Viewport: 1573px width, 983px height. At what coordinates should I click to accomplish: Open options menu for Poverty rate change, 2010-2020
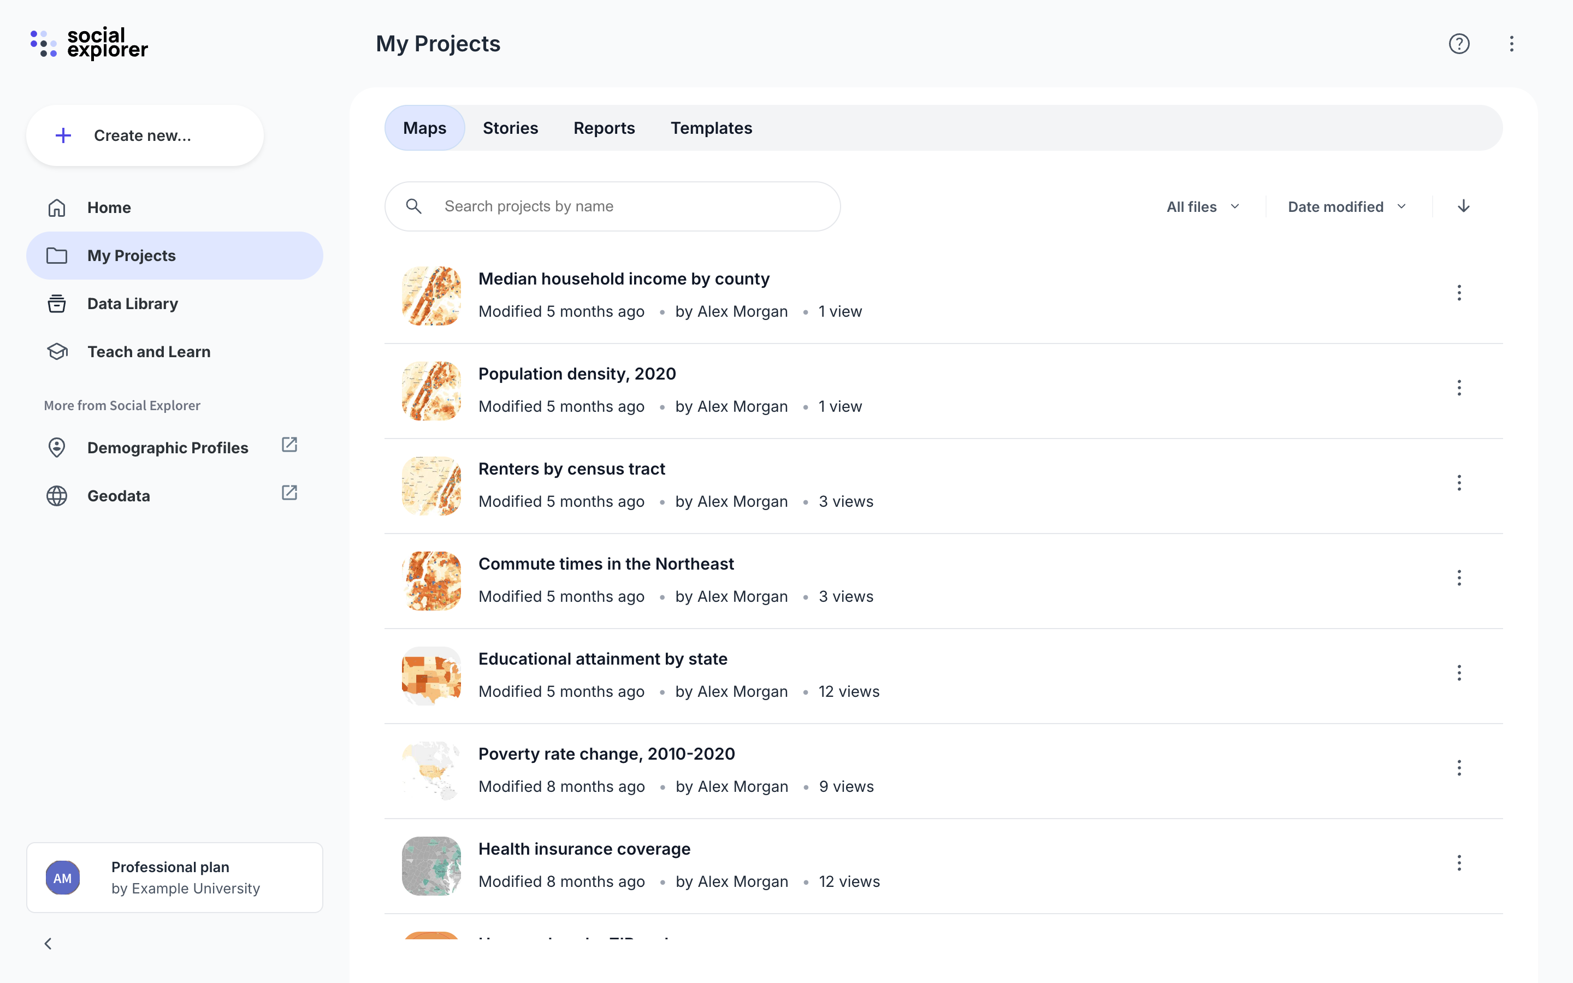pyautogui.click(x=1459, y=768)
